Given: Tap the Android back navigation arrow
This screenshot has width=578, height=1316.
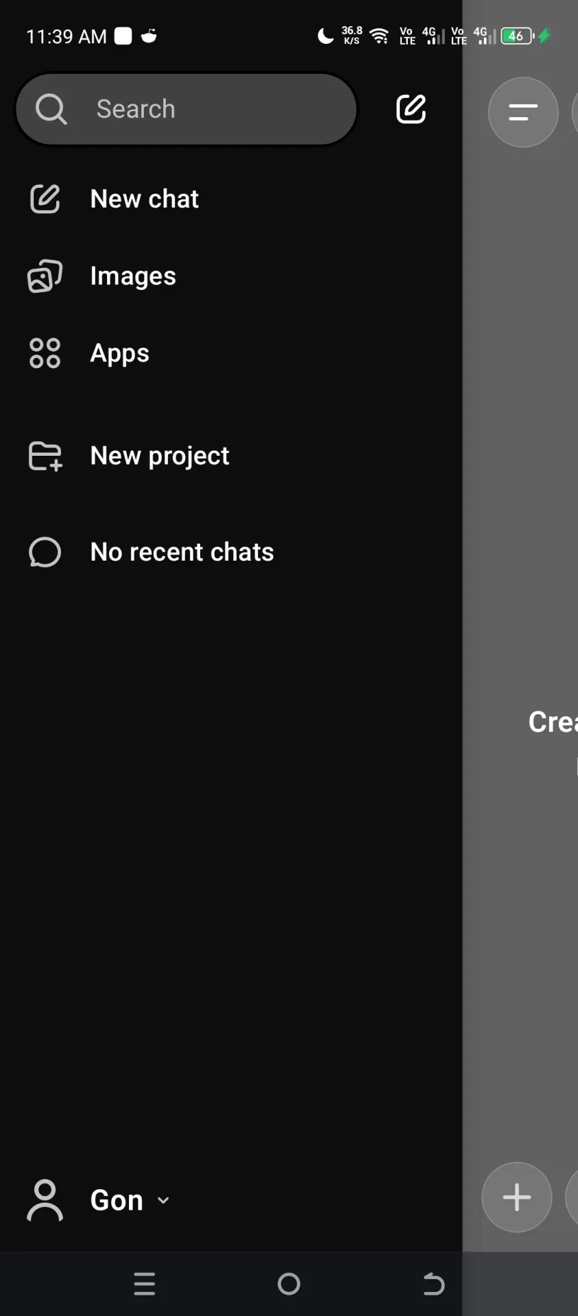Looking at the screenshot, I should [433, 1284].
